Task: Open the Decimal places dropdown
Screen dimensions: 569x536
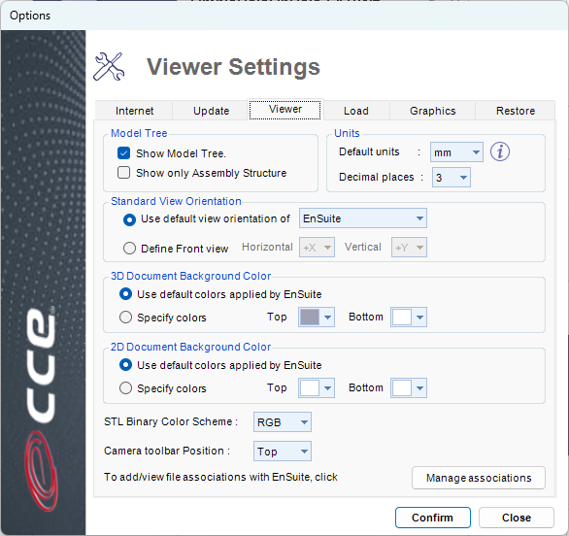Action: coord(452,178)
